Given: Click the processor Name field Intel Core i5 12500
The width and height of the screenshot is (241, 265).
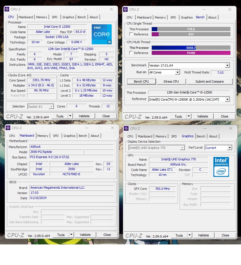Looking at the screenshot, I should coord(57,27).
